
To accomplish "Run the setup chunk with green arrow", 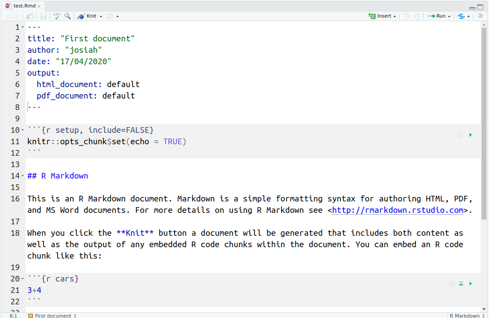I will (x=471, y=135).
